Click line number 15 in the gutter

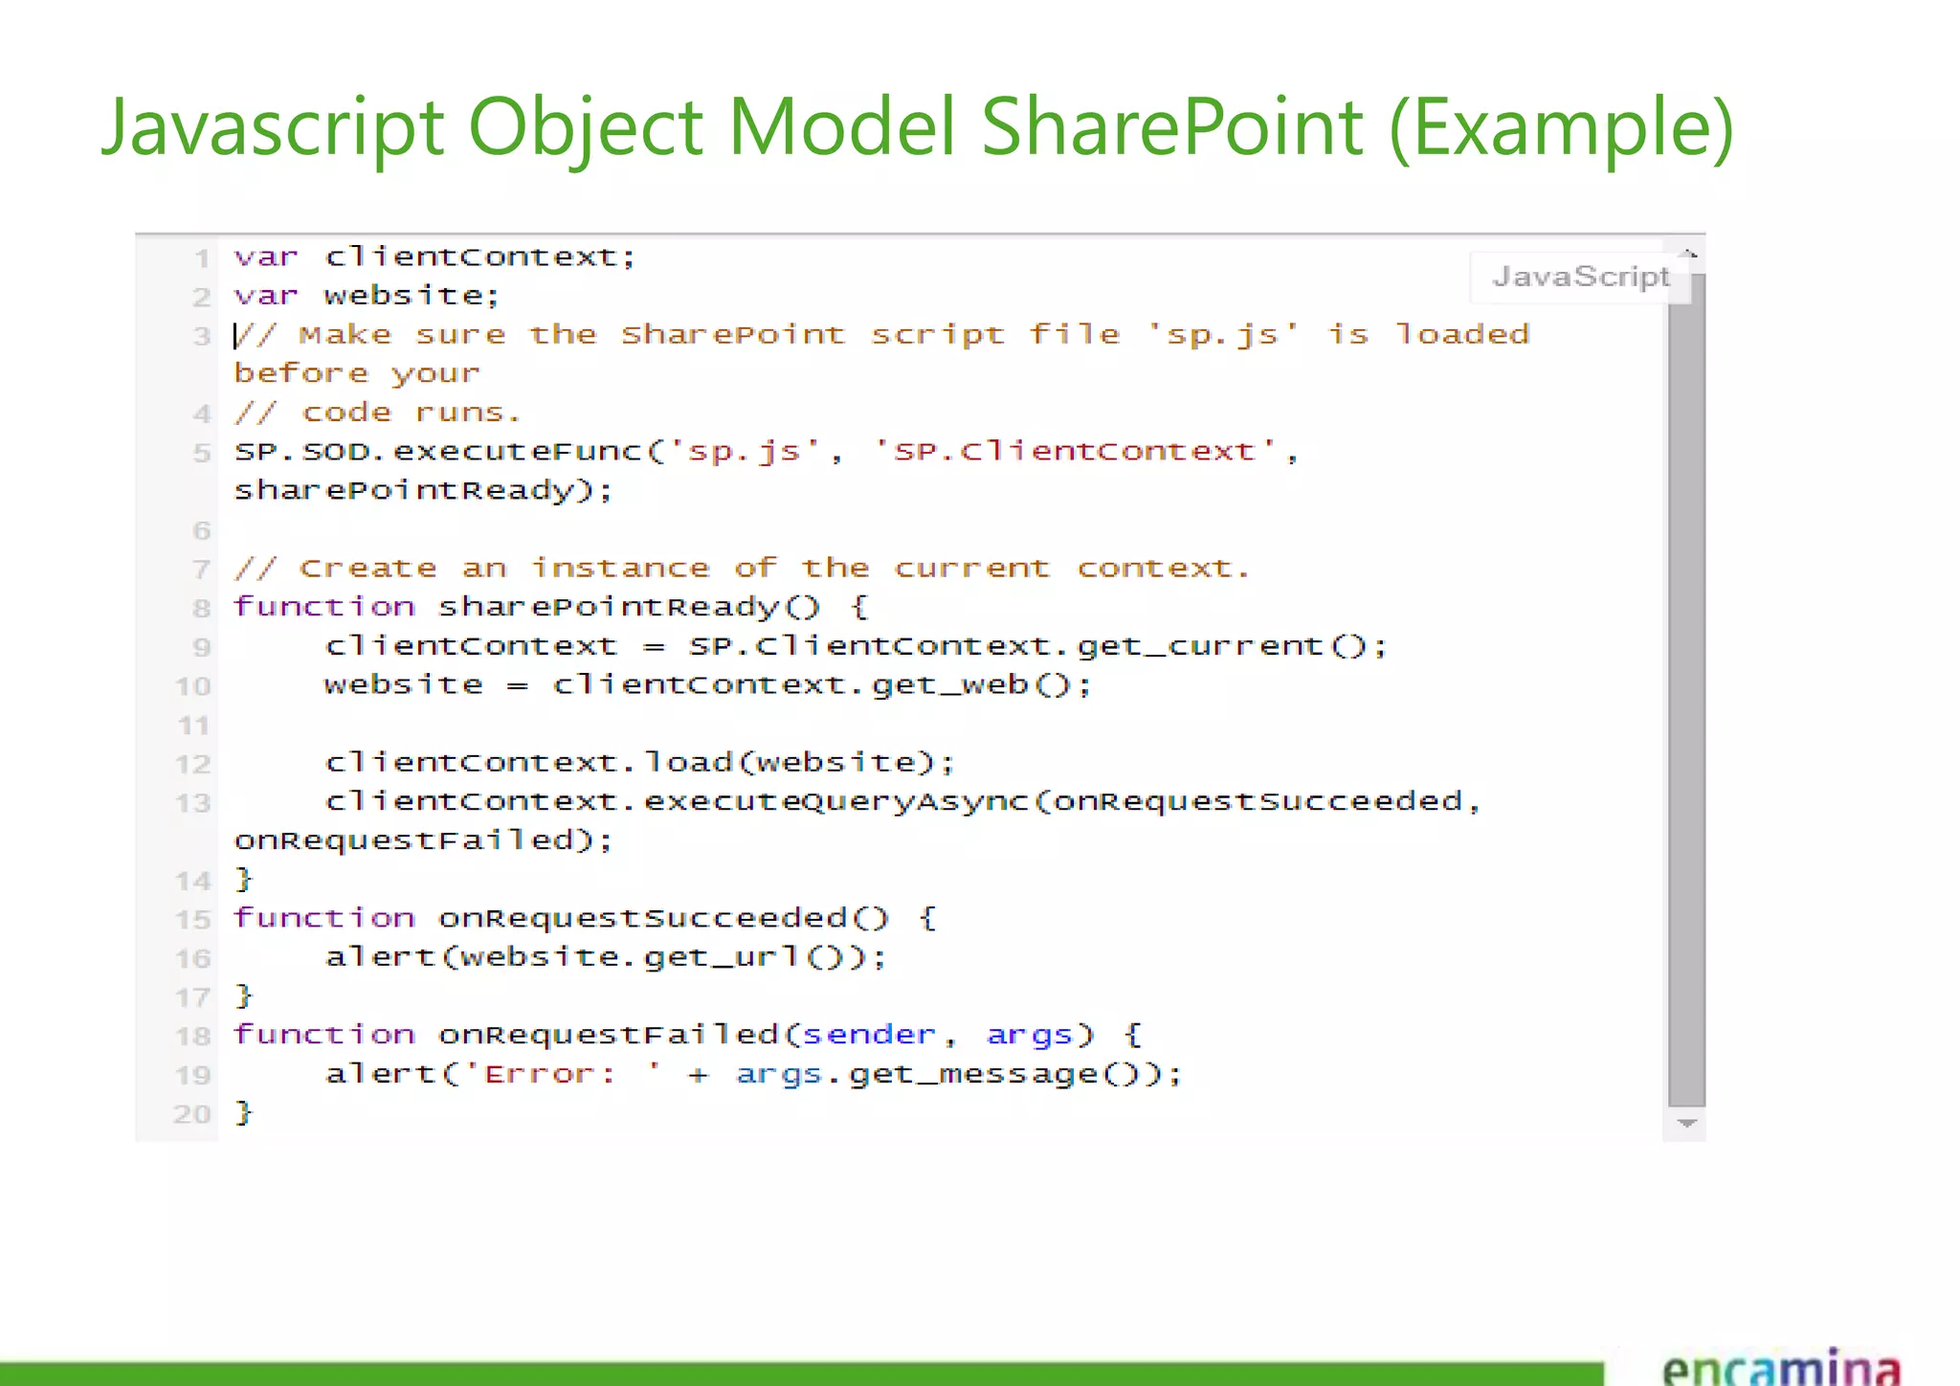pyautogui.click(x=192, y=920)
